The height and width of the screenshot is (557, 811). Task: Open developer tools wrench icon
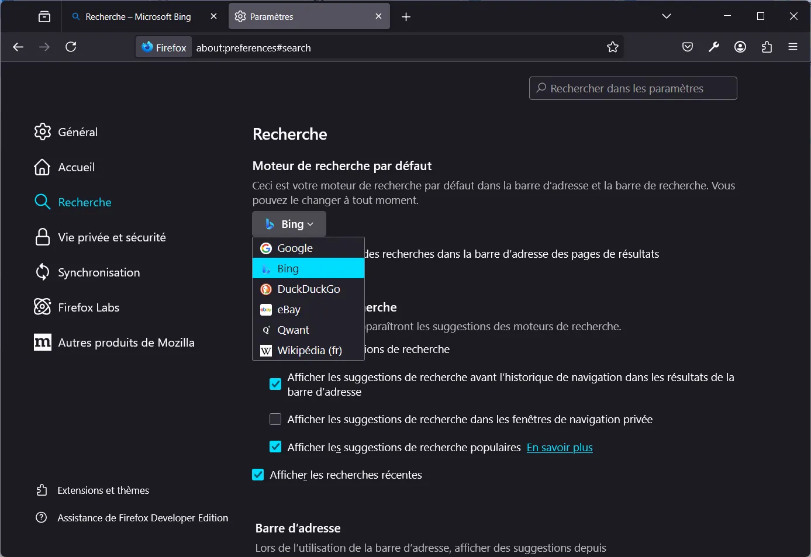tap(714, 47)
